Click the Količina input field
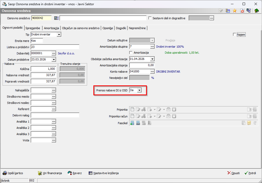The image size is (262, 183). 43,69
